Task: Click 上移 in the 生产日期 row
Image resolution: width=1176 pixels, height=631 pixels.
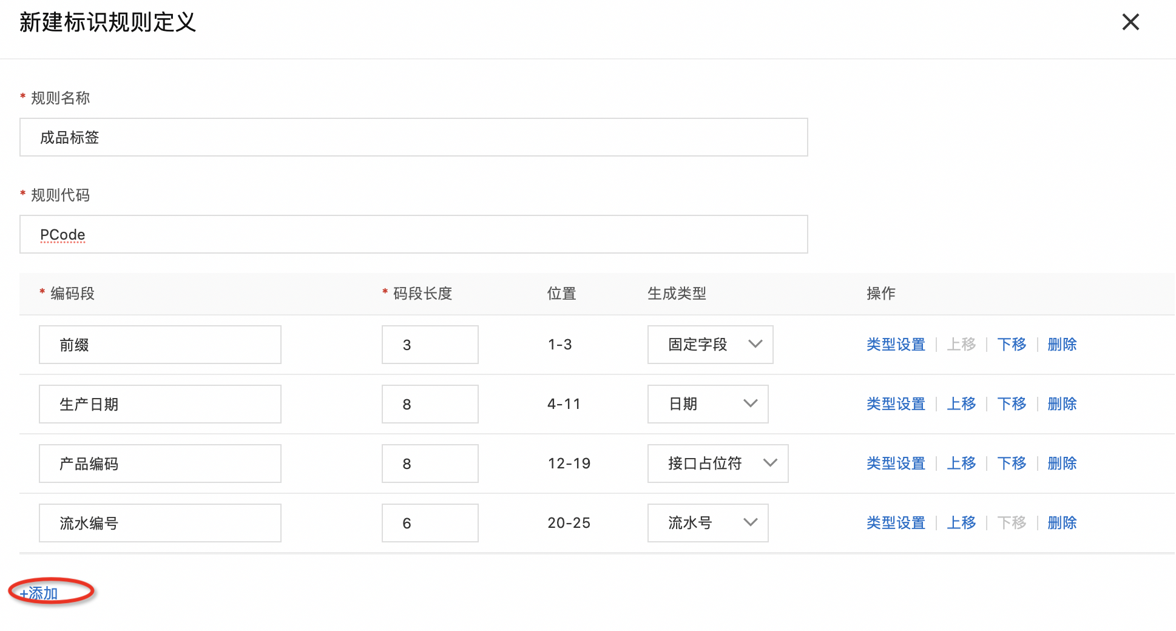Action: pyautogui.click(x=961, y=404)
